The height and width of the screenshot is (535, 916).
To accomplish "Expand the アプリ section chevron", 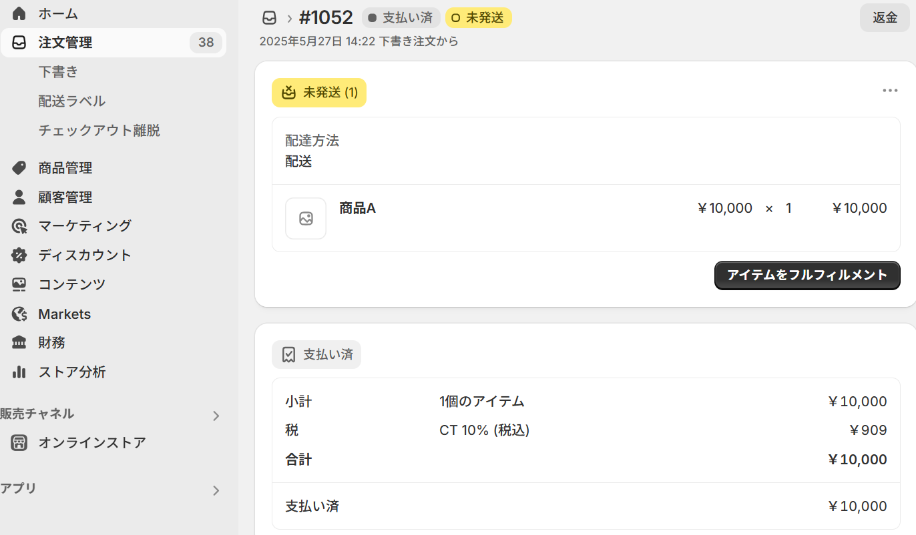I will click(216, 491).
